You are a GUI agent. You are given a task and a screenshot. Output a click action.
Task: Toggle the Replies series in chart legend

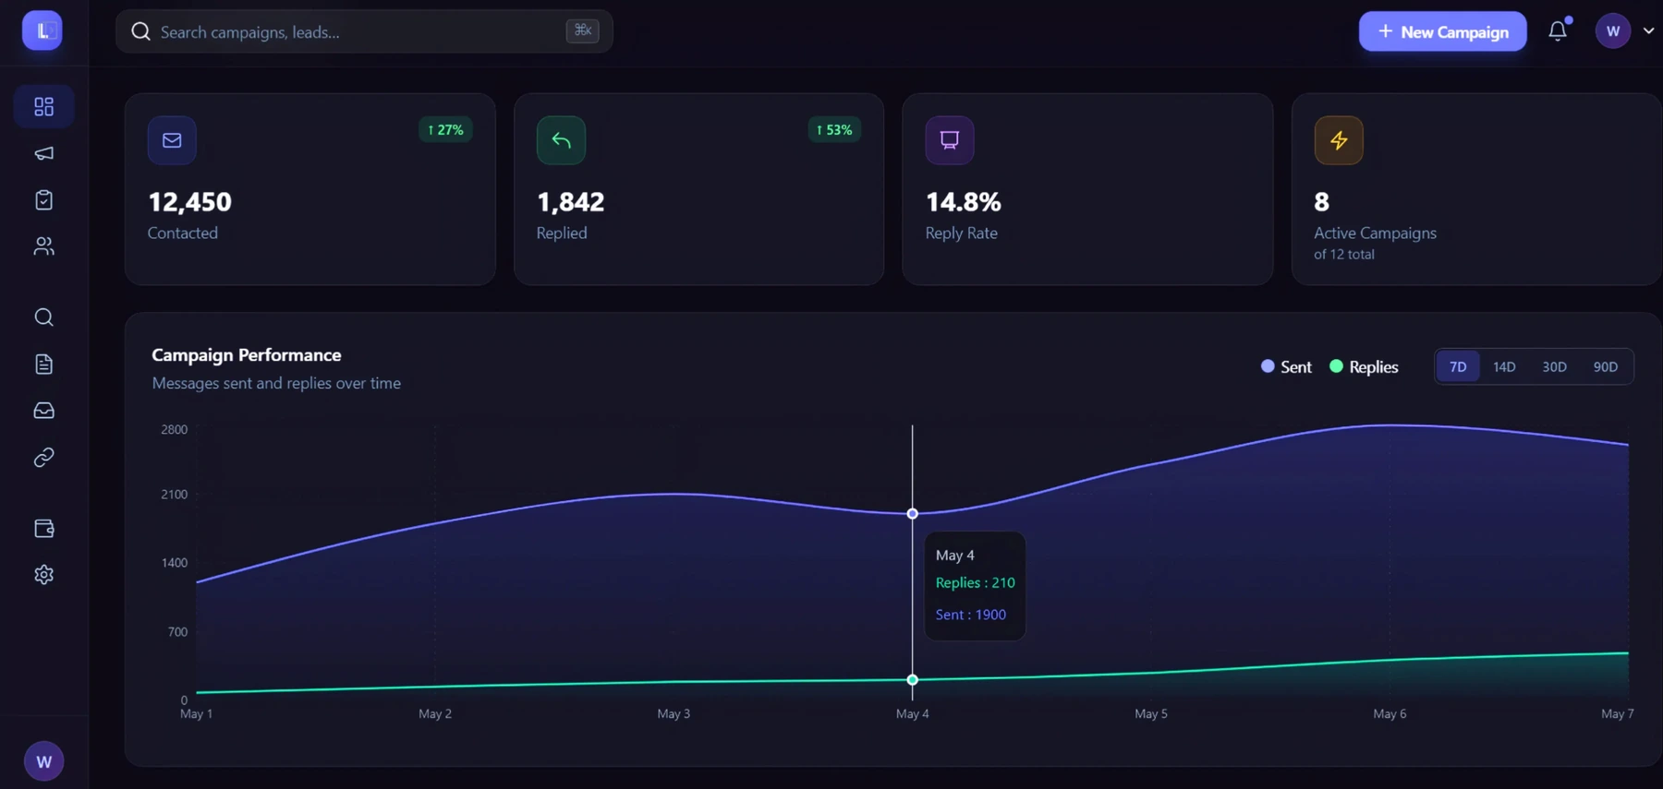point(1364,366)
